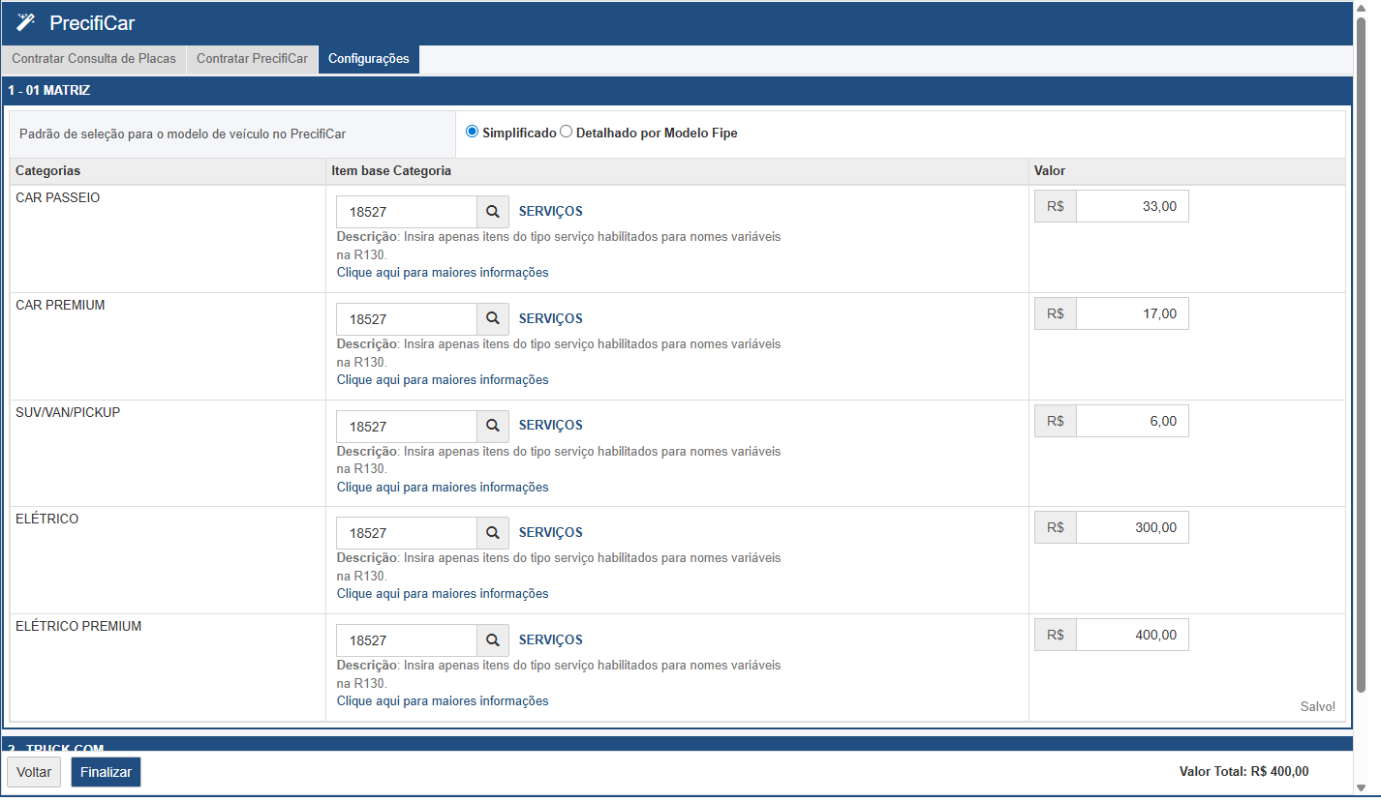Select the Simplificado radio option
1381x802 pixels.
[473, 132]
